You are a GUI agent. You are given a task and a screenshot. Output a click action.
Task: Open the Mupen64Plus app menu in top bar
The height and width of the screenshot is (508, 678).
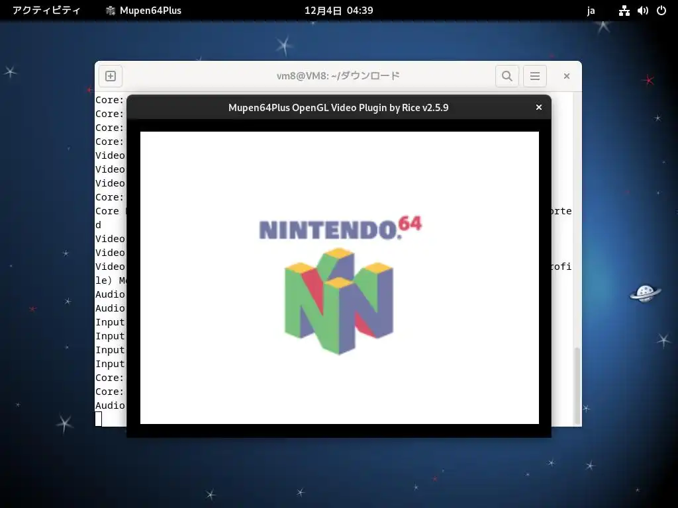pyautogui.click(x=144, y=11)
